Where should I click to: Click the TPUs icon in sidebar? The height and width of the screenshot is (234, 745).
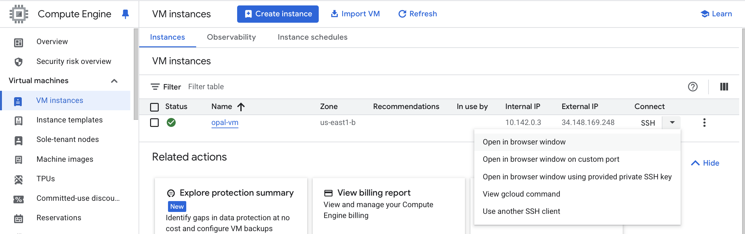coord(19,179)
